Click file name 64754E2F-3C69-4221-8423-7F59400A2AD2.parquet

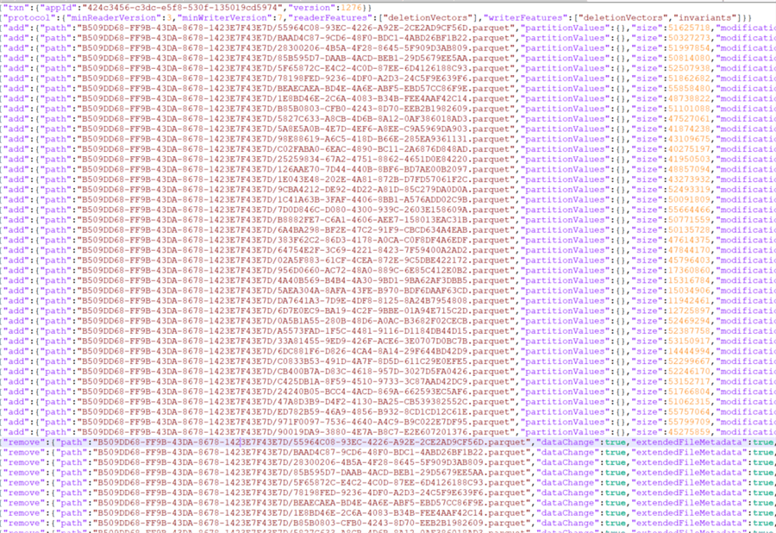[393, 250]
